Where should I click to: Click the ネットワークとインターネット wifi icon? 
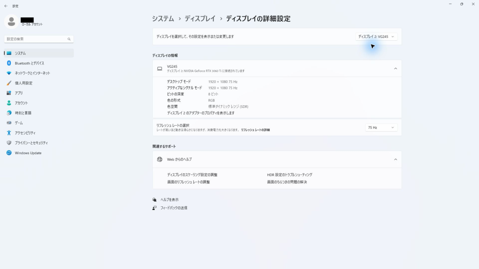click(x=9, y=73)
